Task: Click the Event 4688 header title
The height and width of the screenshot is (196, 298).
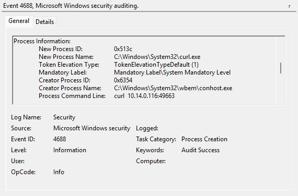Action: tap(71, 6)
